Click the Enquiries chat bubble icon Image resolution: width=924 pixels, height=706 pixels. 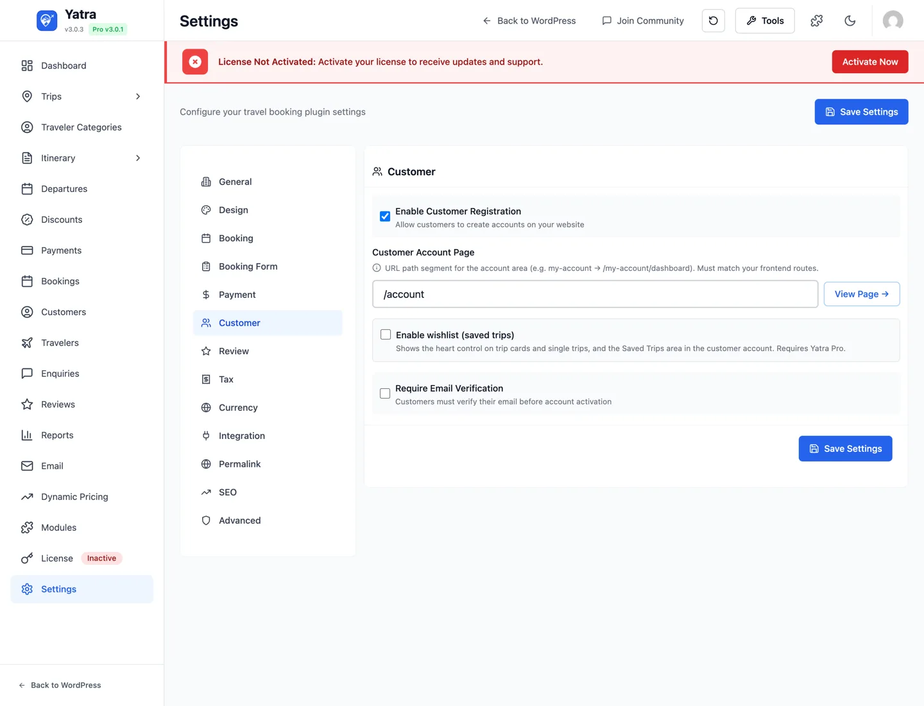[x=27, y=374]
